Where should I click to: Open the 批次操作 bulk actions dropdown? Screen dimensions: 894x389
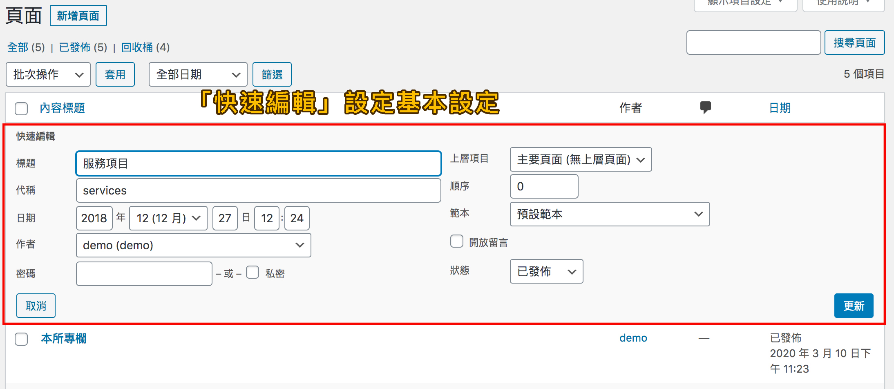point(48,74)
